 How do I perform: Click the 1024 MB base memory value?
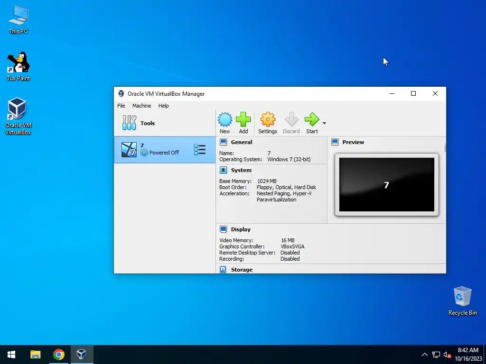click(x=267, y=181)
